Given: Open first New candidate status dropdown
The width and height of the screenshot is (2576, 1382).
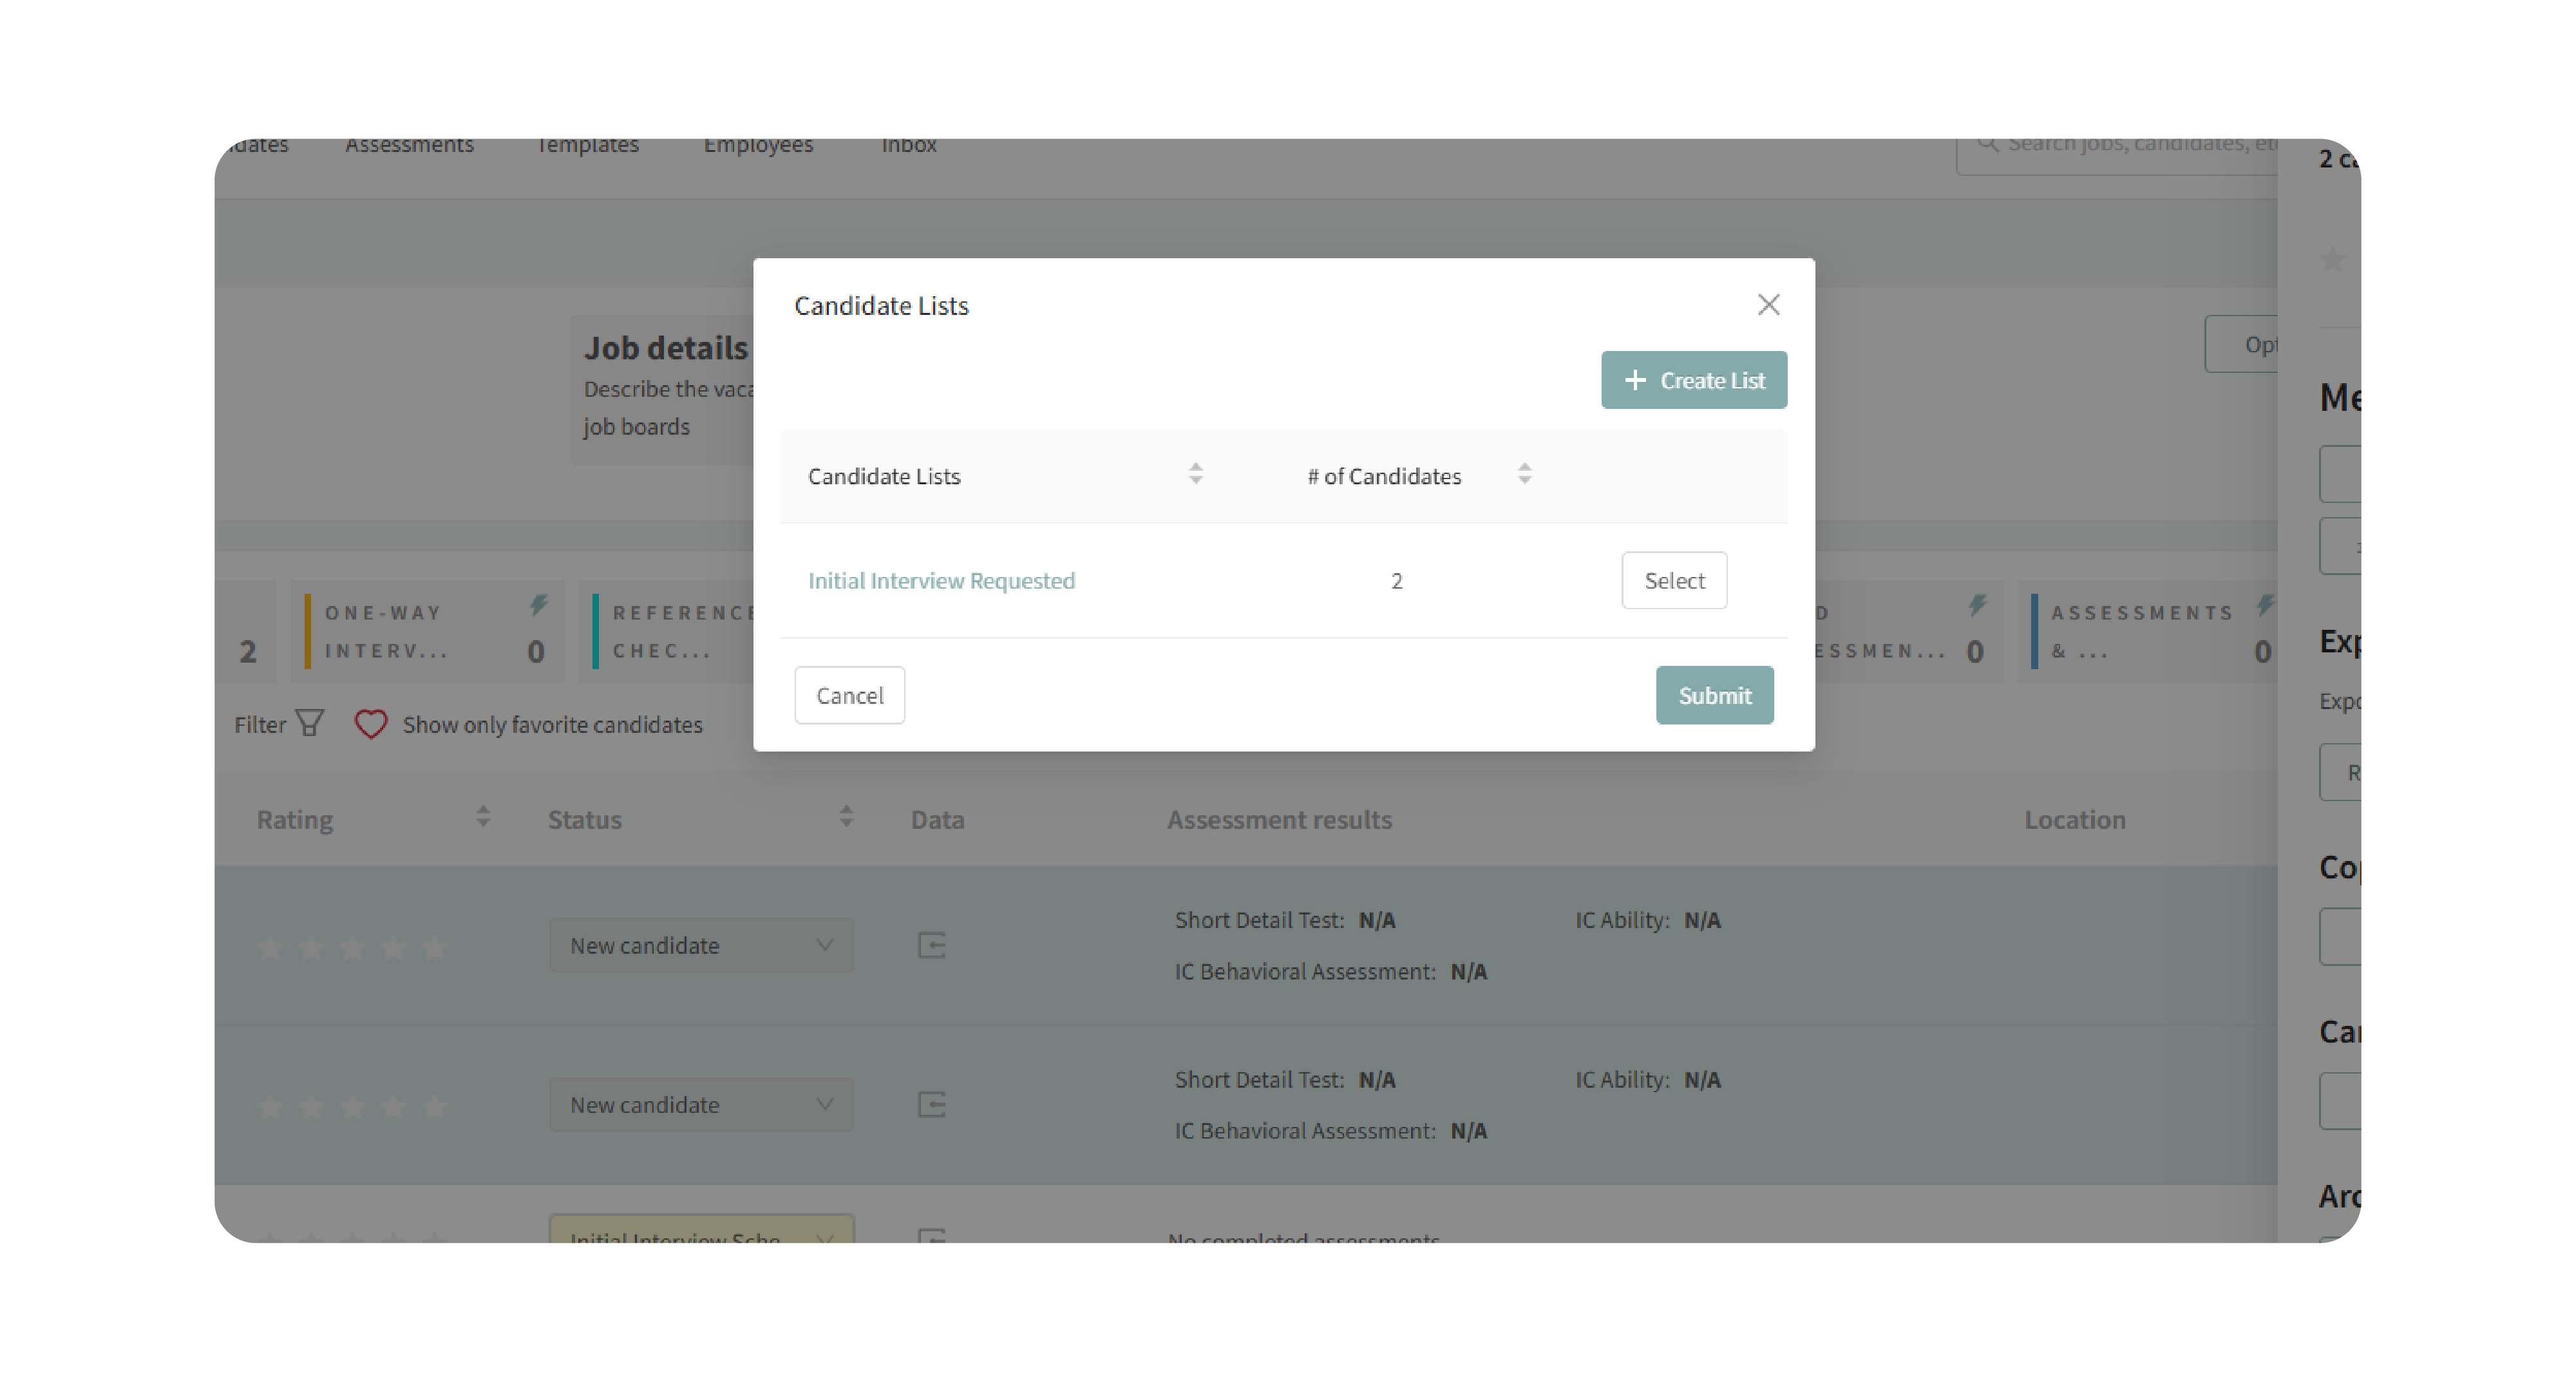Looking at the screenshot, I should pyautogui.click(x=701, y=945).
